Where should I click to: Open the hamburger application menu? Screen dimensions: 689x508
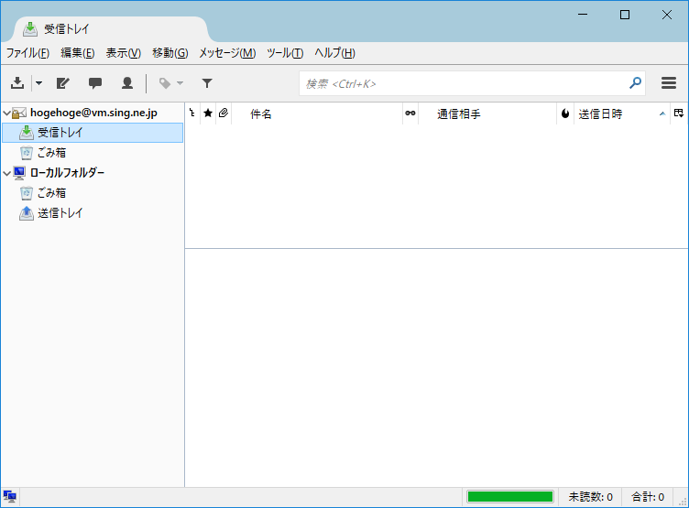click(x=668, y=83)
